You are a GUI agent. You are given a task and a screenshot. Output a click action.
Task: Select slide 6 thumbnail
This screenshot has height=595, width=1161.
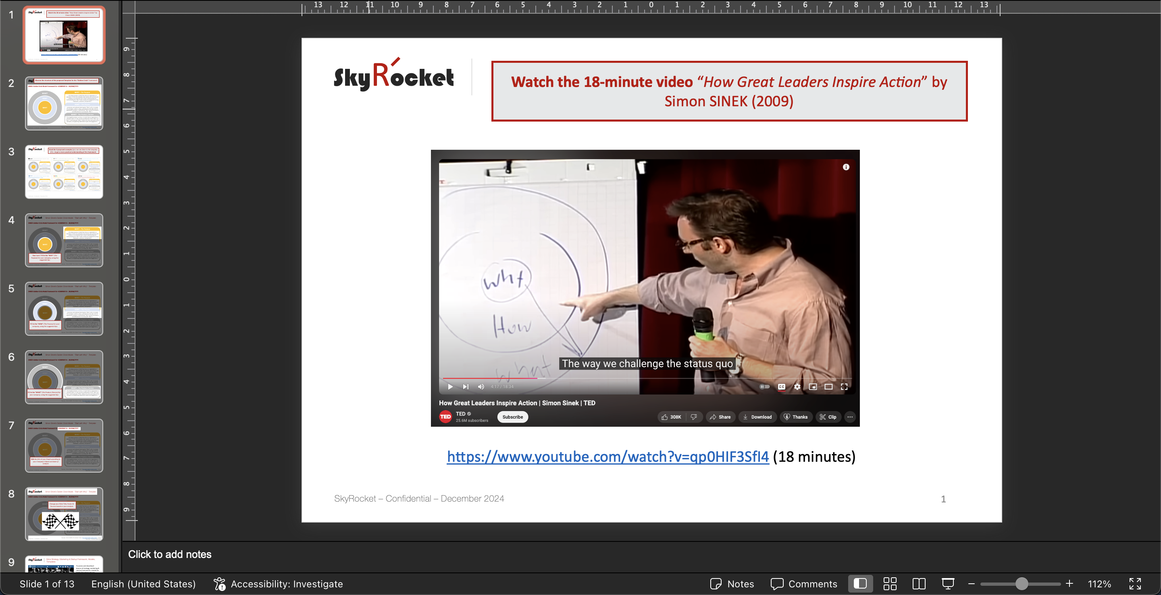coord(64,377)
